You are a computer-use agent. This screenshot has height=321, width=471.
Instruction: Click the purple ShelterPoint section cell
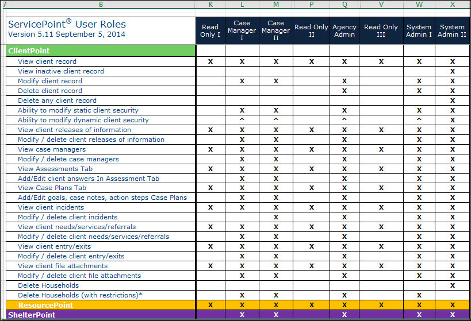tap(101, 315)
